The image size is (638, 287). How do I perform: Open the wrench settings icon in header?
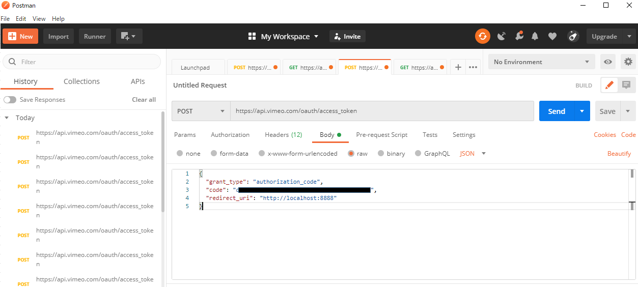[x=519, y=36]
